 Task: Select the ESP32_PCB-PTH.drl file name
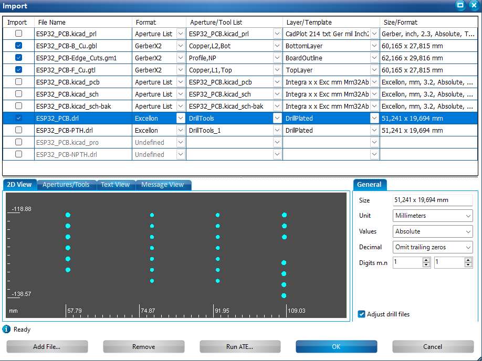point(64,130)
